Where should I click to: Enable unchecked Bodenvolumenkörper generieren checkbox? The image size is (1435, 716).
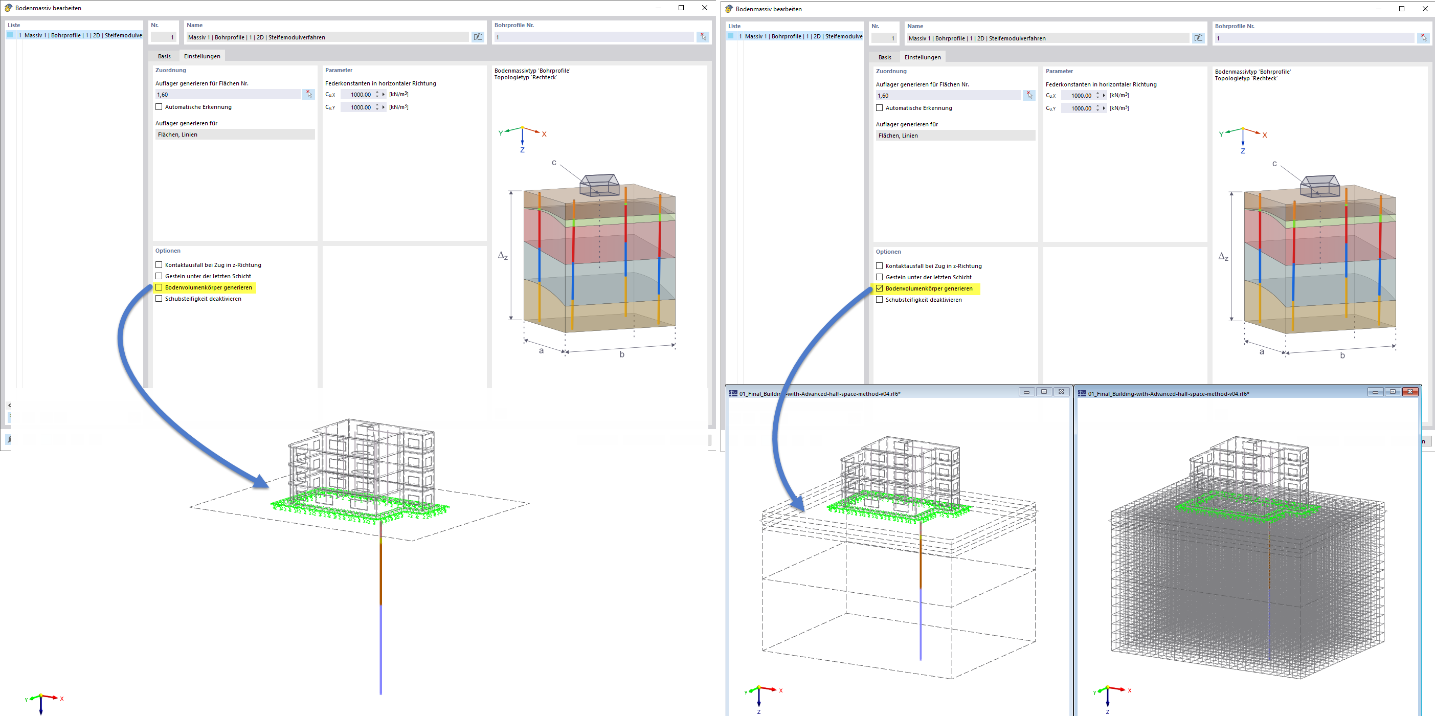pos(160,287)
